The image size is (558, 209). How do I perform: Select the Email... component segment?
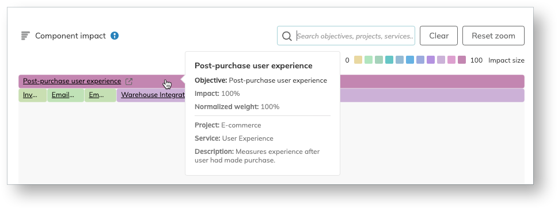click(x=66, y=95)
